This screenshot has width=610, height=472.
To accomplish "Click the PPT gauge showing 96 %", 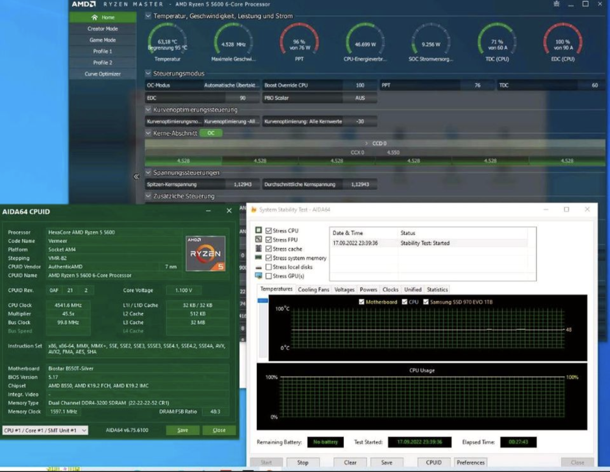I will (x=299, y=42).
